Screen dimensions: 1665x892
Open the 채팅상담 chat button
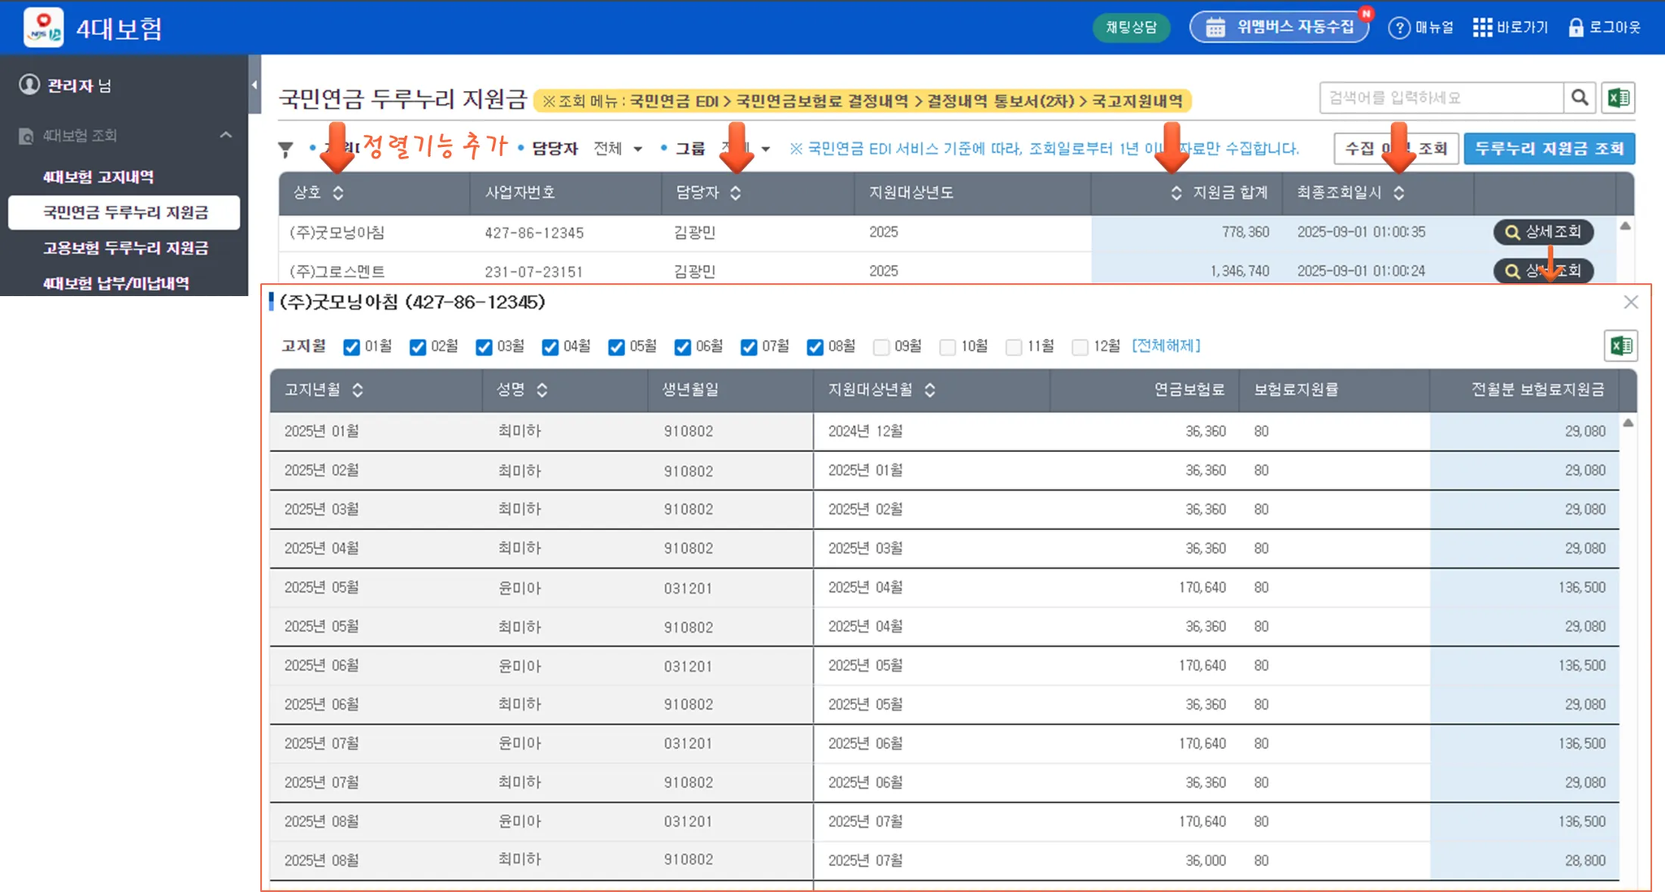point(1131,28)
